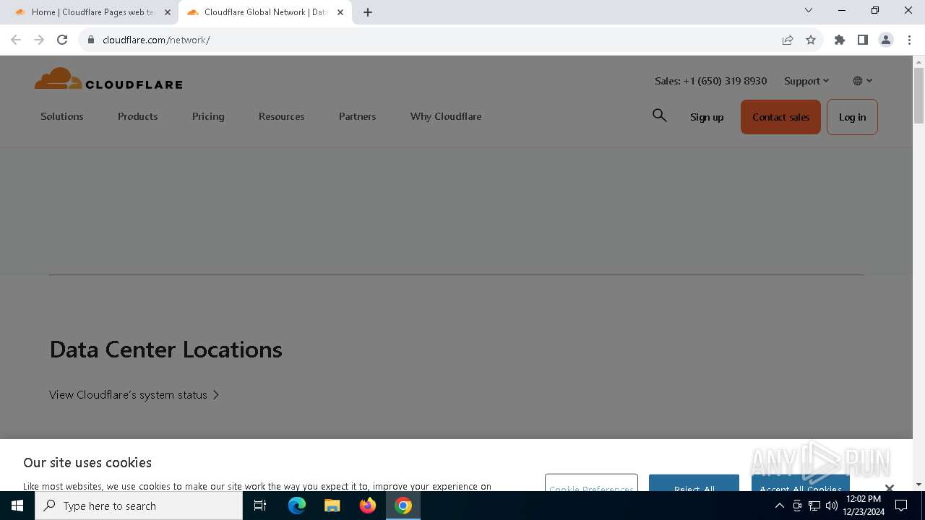925x520 pixels.
Task: Launch Firefox from the taskbar
Action: point(368,506)
